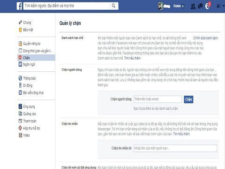Open the account menu dropdown arrow

click(224, 6)
